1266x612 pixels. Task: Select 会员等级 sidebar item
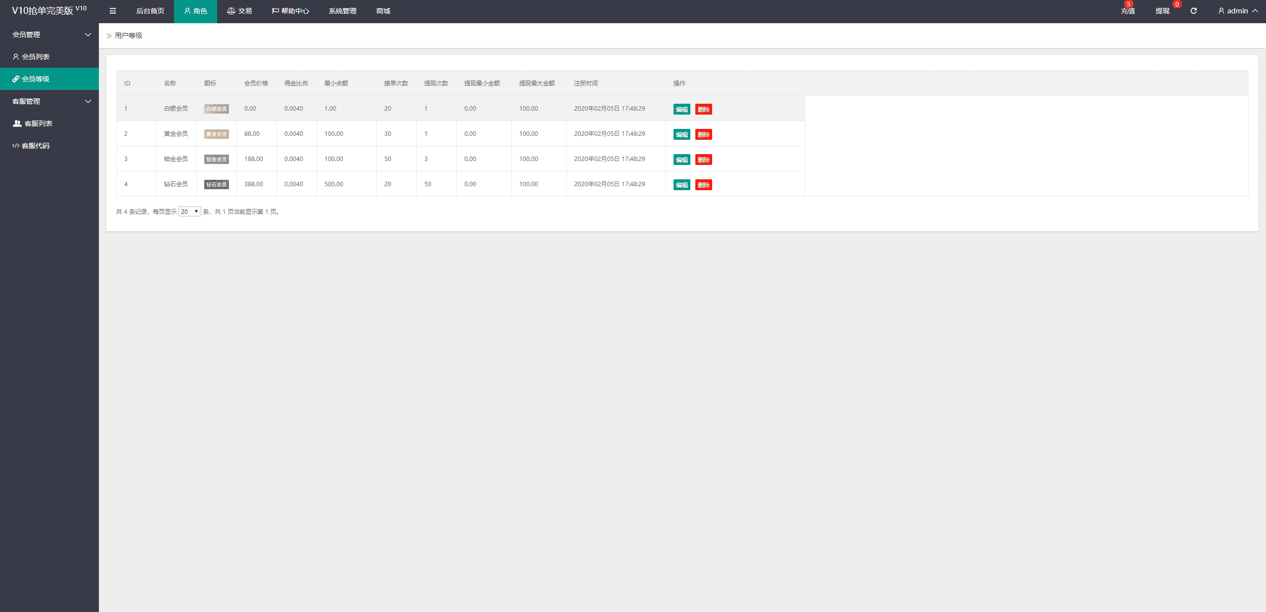pyautogui.click(x=36, y=79)
